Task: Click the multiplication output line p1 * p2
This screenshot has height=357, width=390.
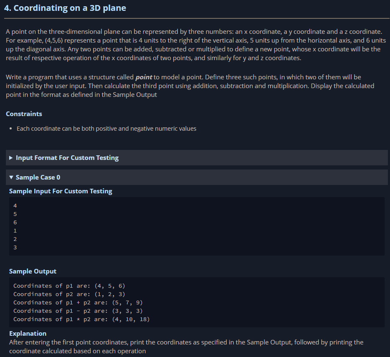Action: coord(81,319)
